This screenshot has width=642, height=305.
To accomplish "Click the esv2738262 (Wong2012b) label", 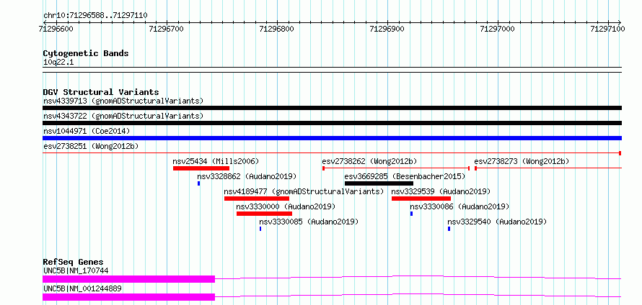I will click(x=370, y=161).
